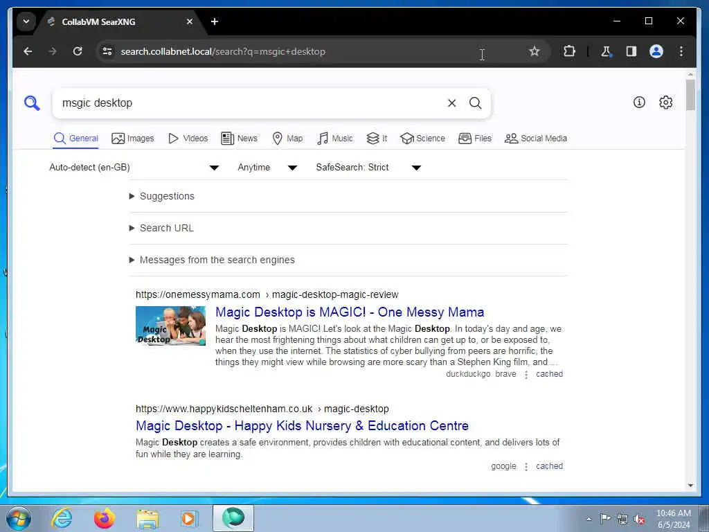Show hidden system tray icons

(589, 519)
